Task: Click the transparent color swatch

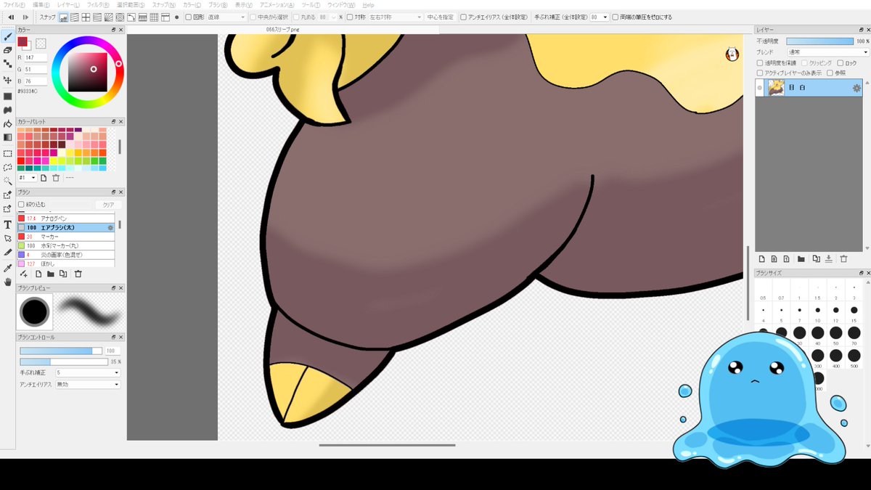Action: 41,44
